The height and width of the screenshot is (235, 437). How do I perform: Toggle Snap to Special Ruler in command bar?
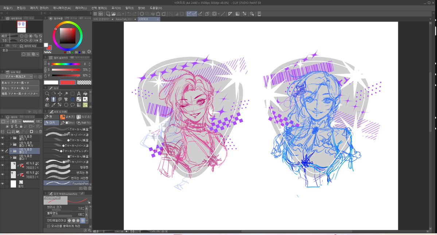click(x=195, y=13)
